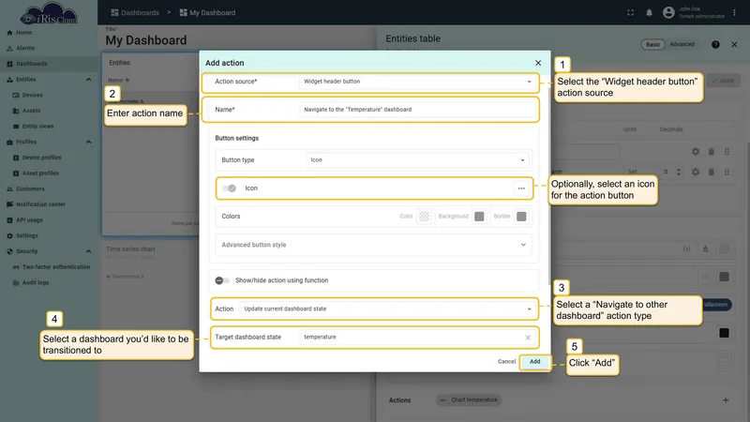Screen dimensions: 750x422
Task: Open Customers in the sidebar
Action: [x=30, y=189]
